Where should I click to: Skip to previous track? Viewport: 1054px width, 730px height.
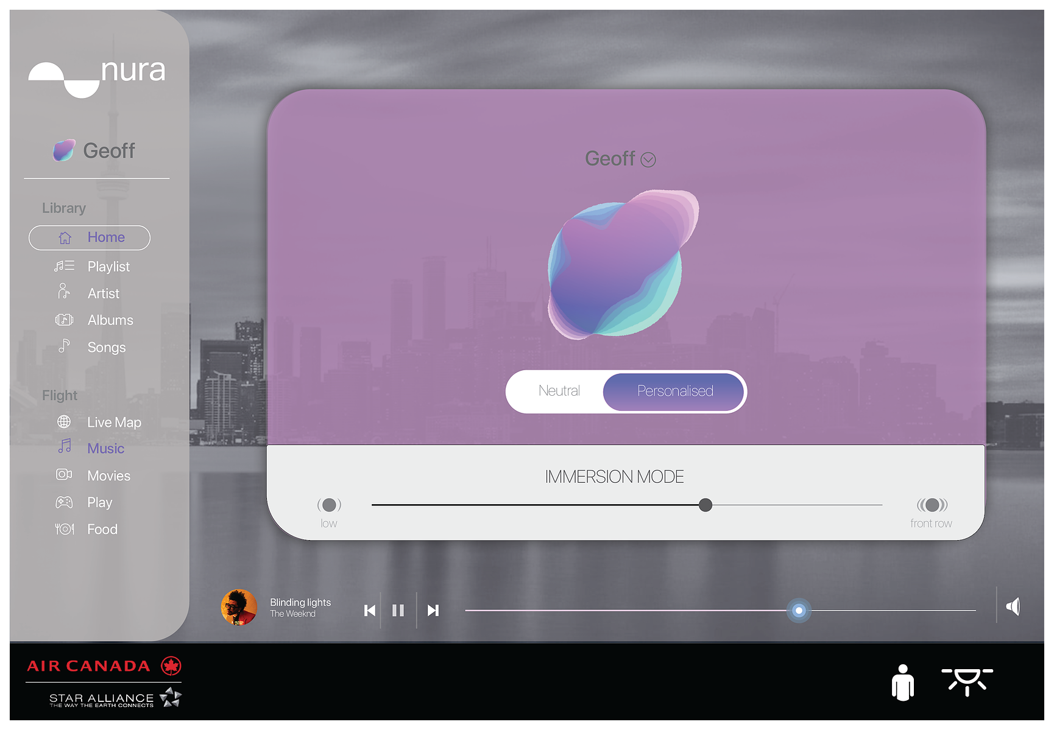tap(370, 611)
